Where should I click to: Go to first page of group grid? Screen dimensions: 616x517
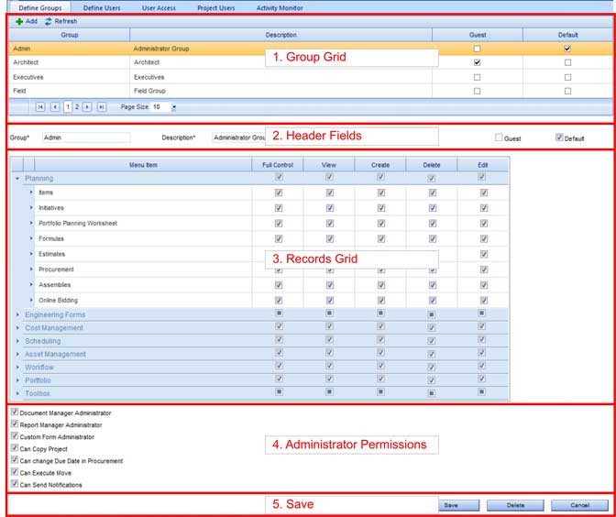tap(40, 107)
